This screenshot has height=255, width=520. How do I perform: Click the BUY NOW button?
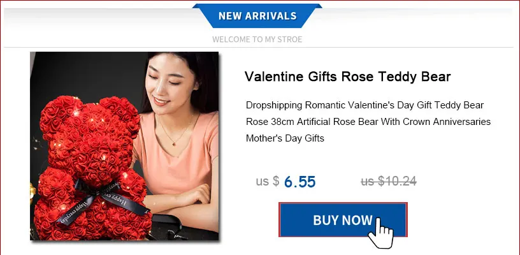click(x=343, y=220)
